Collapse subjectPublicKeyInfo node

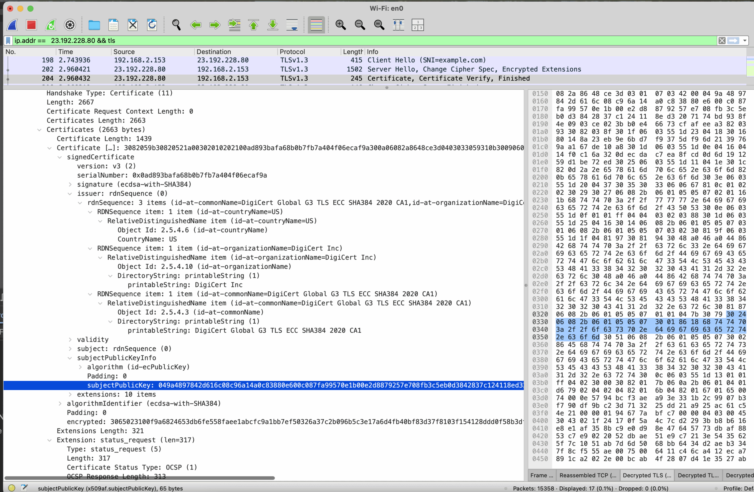point(70,358)
